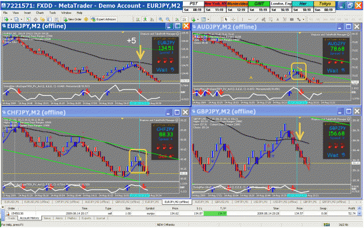The width and height of the screenshot is (364, 228).
Task: Open the Tools menu
Action: [52, 13]
